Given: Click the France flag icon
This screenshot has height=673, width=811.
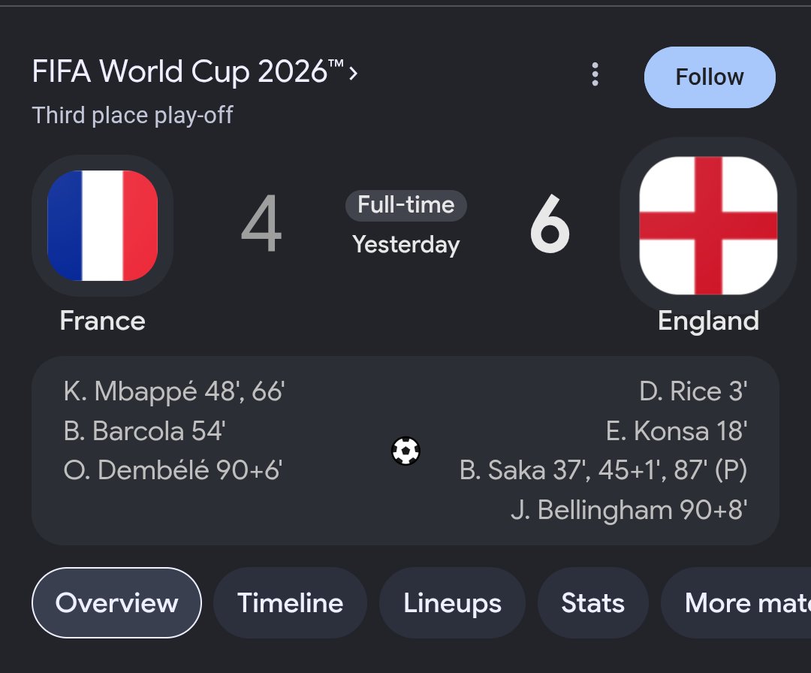Looking at the screenshot, I should click(x=102, y=225).
